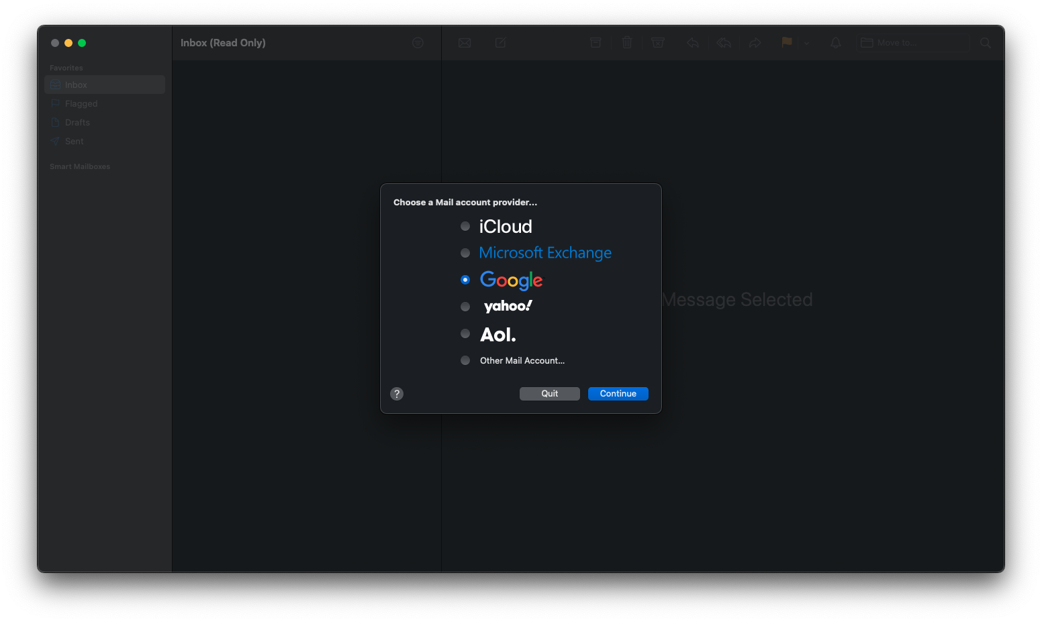Click the Microsoft Exchange label text

(545, 253)
